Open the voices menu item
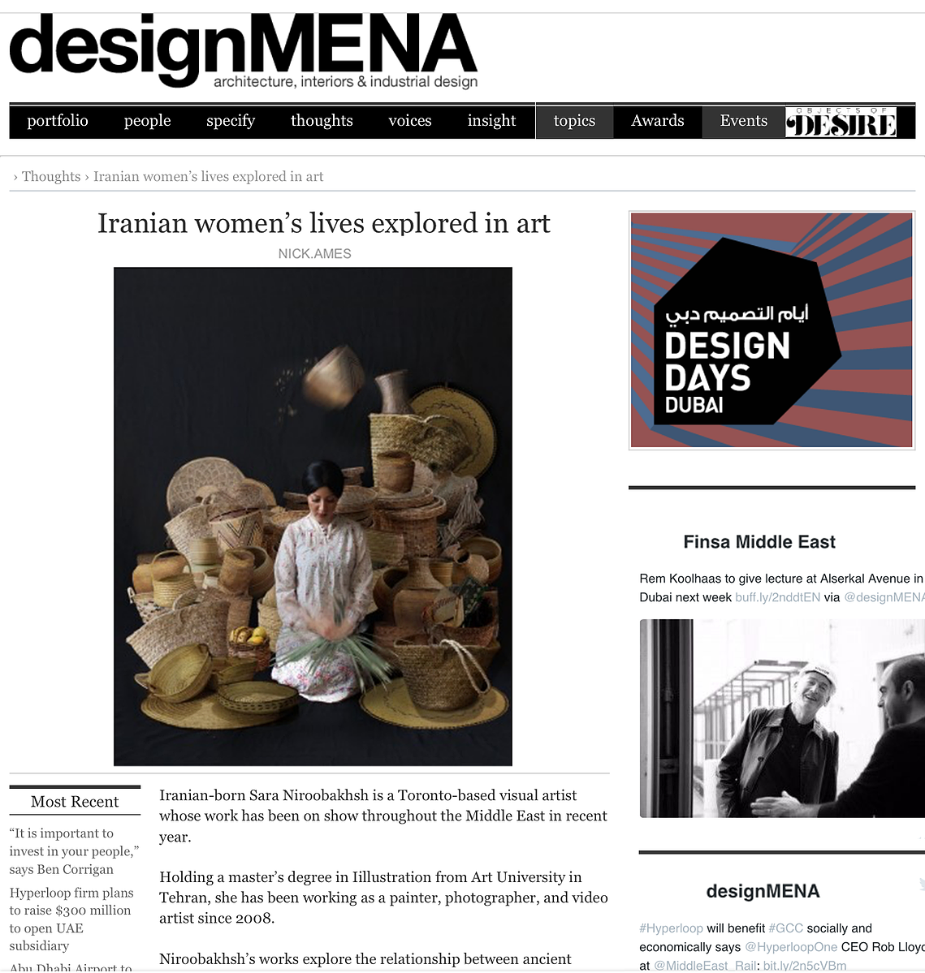Image resolution: width=925 pixels, height=973 pixels. click(410, 120)
